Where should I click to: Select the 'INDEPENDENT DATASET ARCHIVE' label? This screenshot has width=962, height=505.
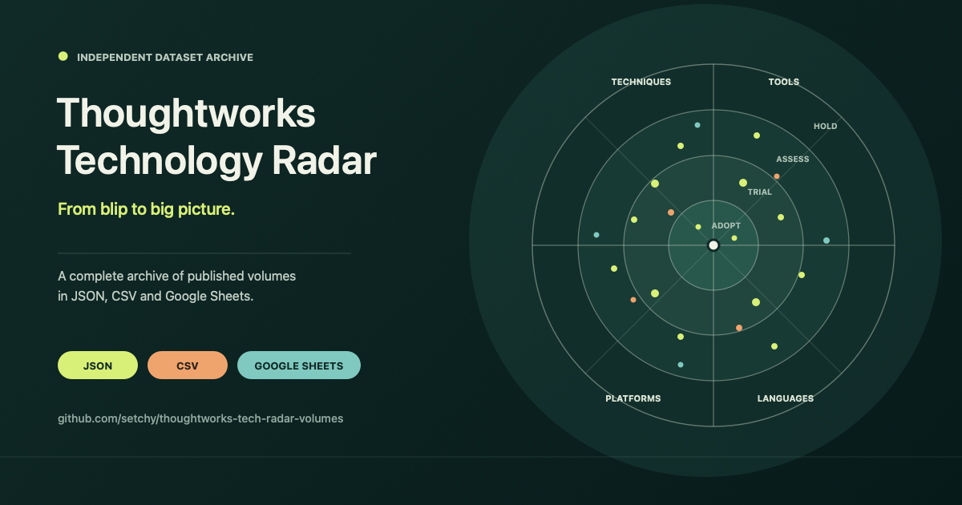click(165, 58)
